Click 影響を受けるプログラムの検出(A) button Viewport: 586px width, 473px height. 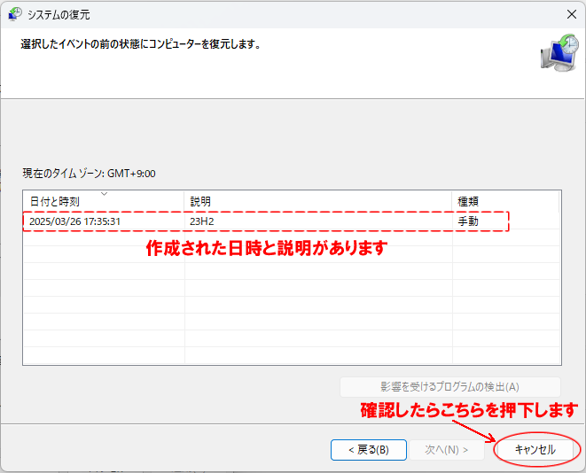coord(450,387)
